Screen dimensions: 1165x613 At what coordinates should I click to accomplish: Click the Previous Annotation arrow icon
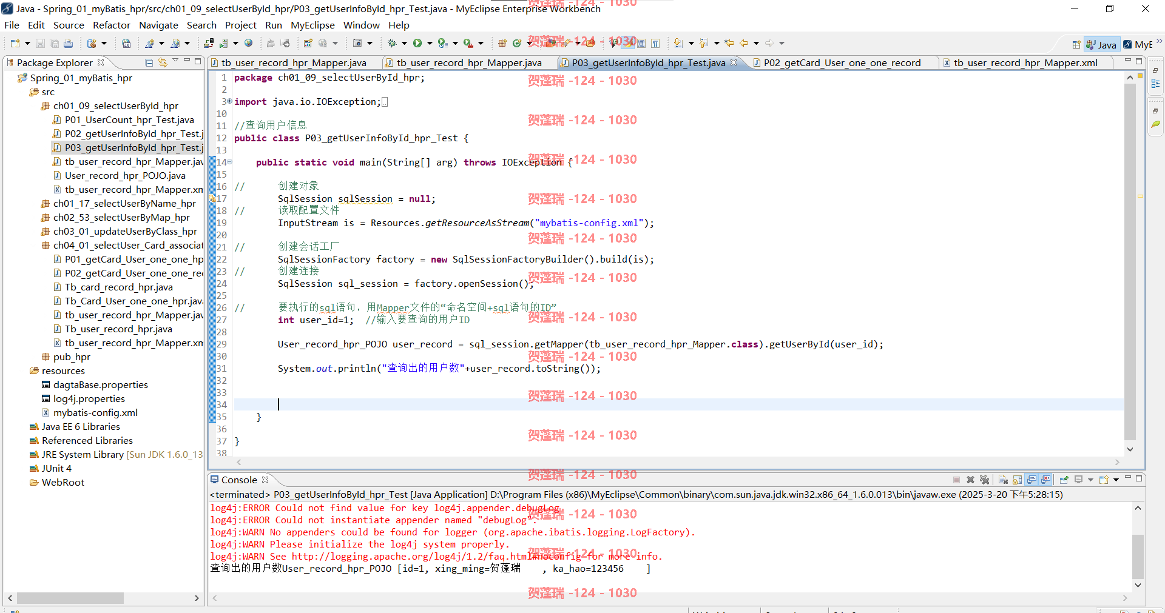pyautogui.click(x=704, y=43)
